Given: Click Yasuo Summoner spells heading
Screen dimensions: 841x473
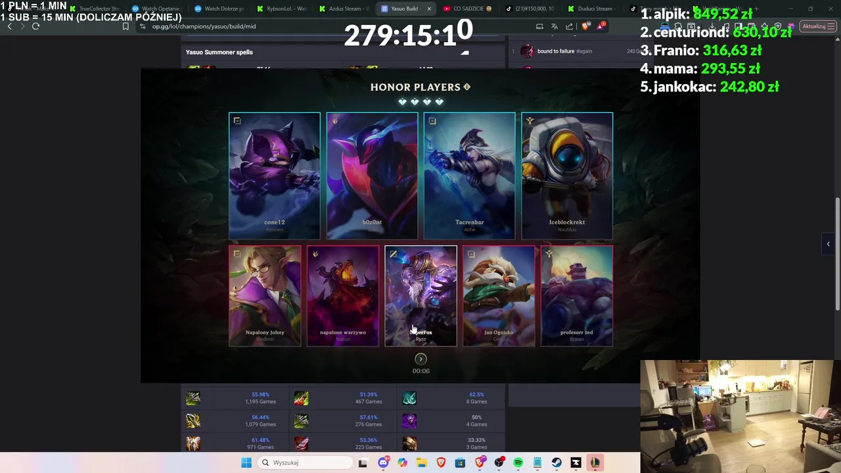Looking at the screenshot, I should click(219, 52).
